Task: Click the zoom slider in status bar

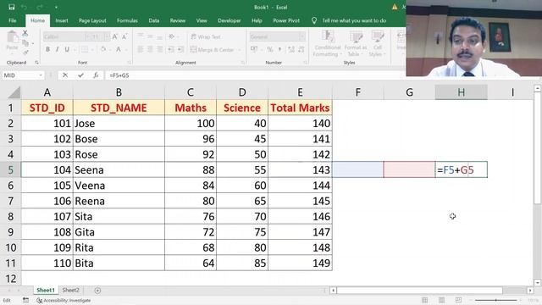Action: pyautogui.click(x=496, y=300)
